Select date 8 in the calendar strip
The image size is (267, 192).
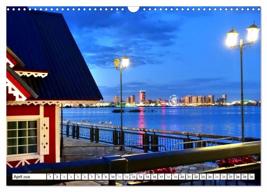pos(99,177)
